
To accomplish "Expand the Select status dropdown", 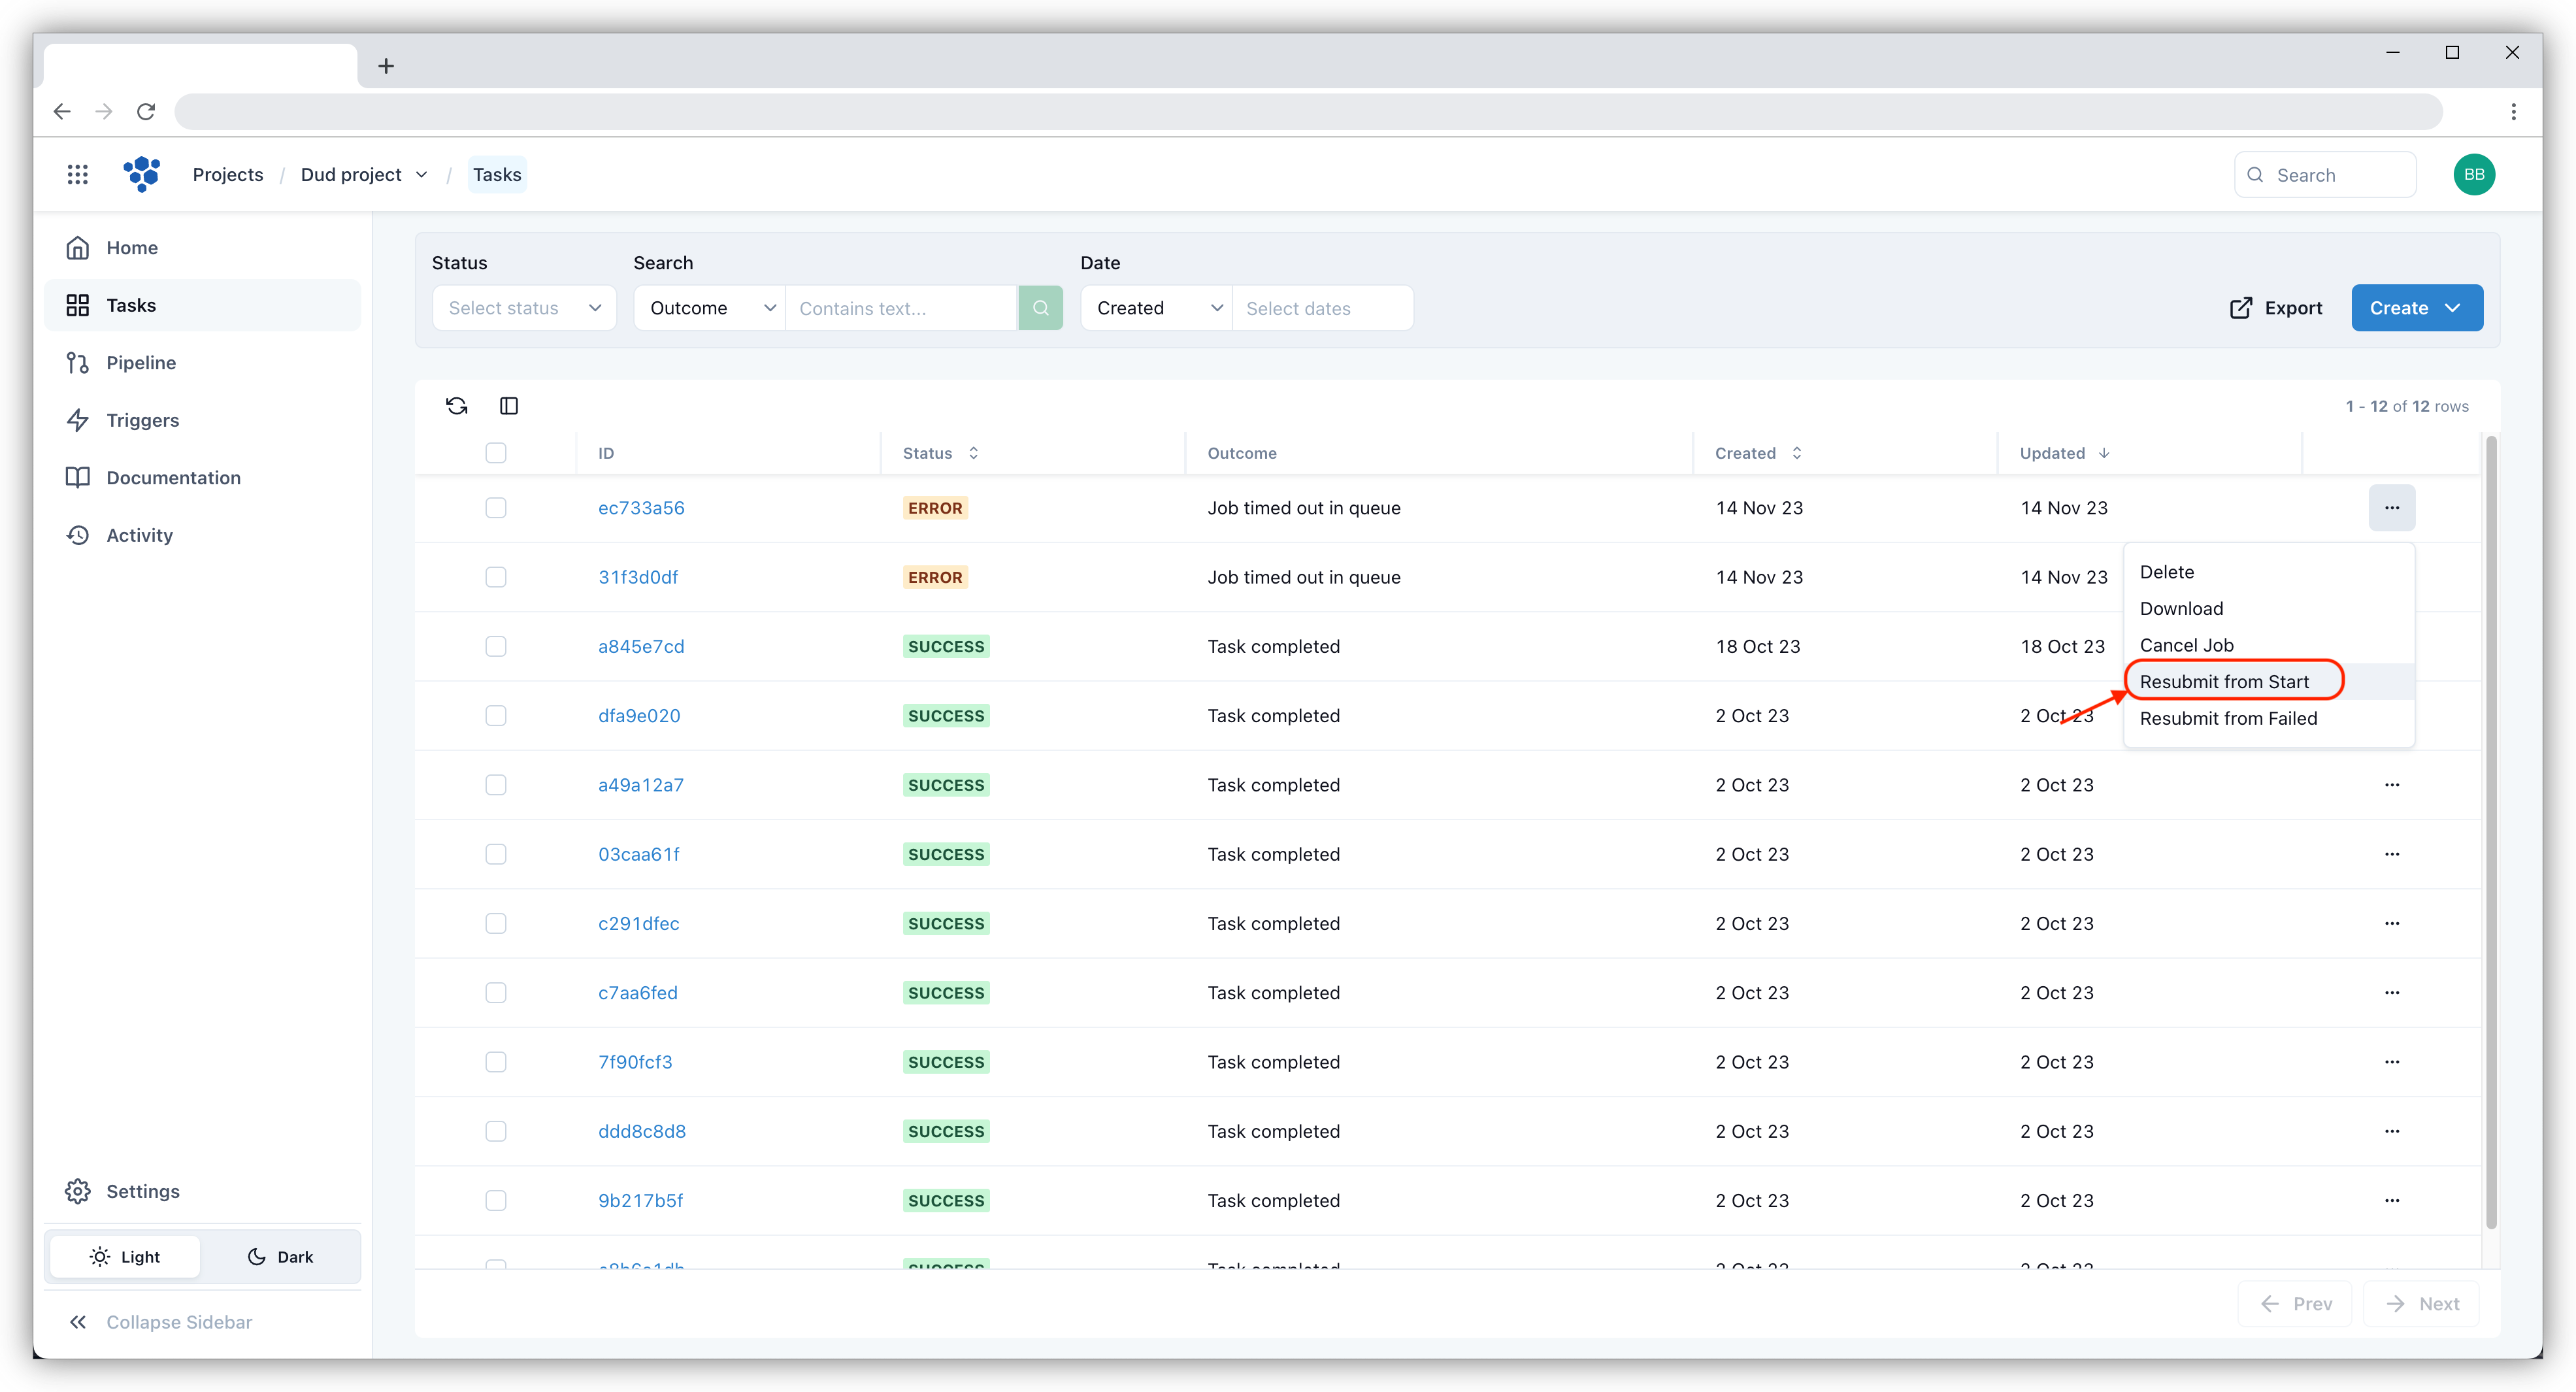I will click(524, 308).
